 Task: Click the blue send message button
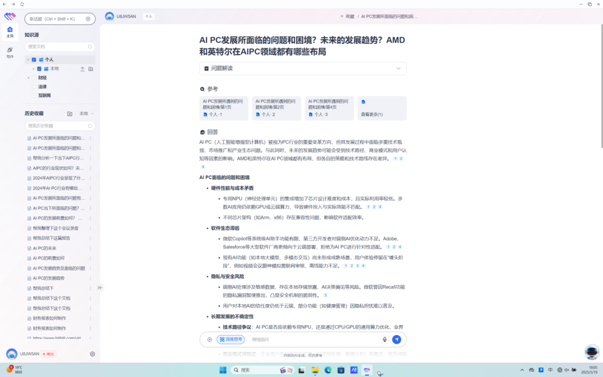coord(396,339)
